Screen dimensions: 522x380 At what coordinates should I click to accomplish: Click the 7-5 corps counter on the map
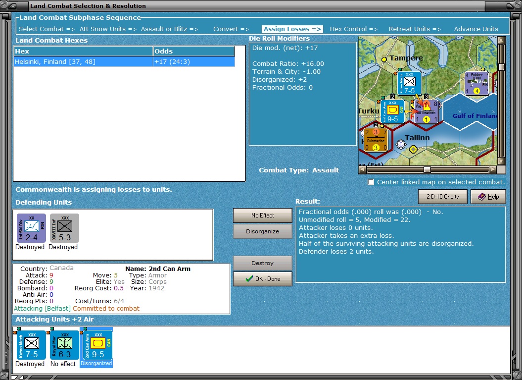pyautogui.click(x=410, y=83)
